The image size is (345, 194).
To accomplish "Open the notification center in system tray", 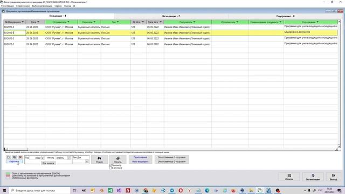I will coord(339,190).
